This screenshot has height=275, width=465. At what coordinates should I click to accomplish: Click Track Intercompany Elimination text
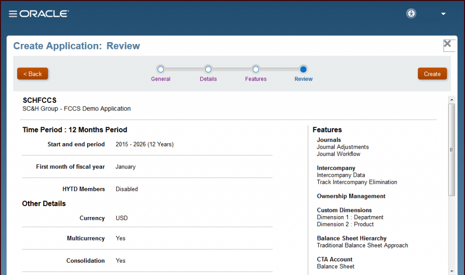[357, 182]
